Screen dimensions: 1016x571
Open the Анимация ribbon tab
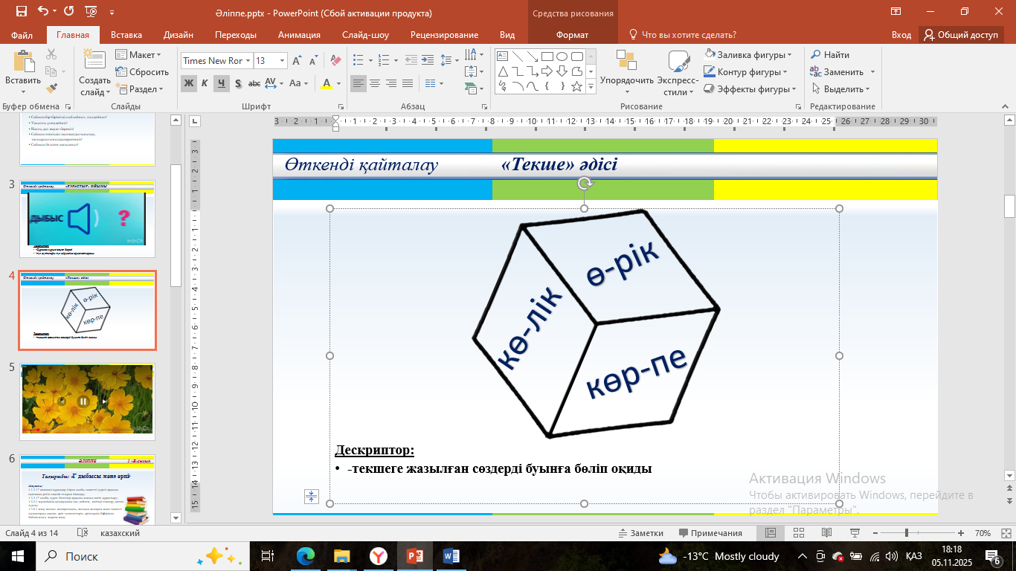[299, 35]
